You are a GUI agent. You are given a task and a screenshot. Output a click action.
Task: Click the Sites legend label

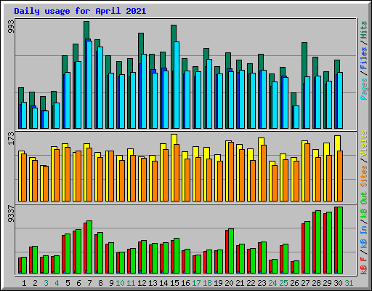364,175
